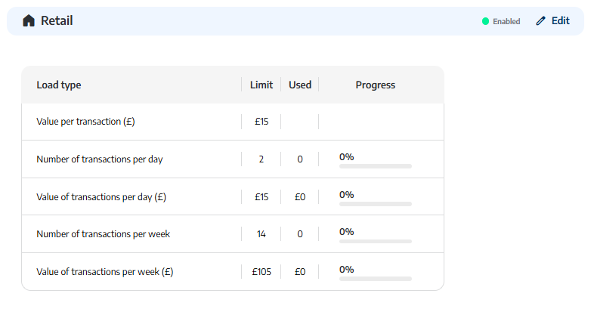Image resolution: width=591 pixels, height=309 pixels.
Task: Click the Progress column header
Action: tap(376, 85)
